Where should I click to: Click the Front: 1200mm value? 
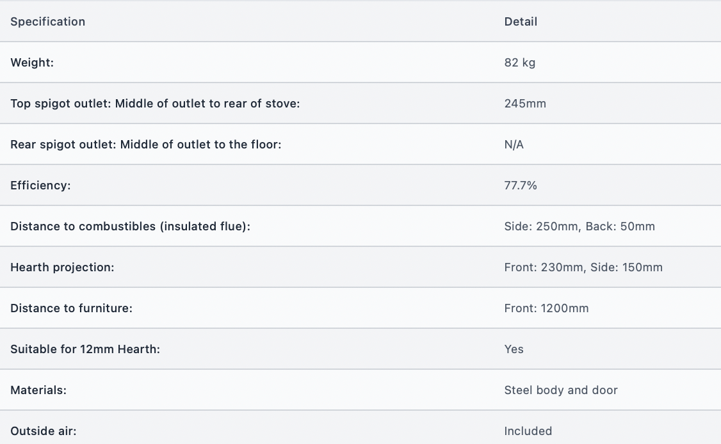pyautogui.click(x=546, y=308)
